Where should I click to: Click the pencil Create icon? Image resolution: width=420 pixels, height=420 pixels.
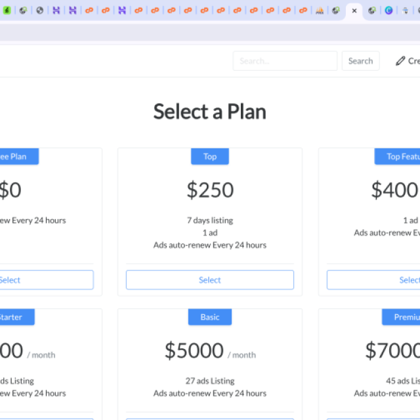pyautogui.click(x=400, y=61)
